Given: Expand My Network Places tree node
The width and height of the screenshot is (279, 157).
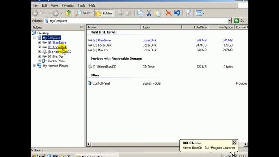Looking at the screenshot, I should 34,65.
